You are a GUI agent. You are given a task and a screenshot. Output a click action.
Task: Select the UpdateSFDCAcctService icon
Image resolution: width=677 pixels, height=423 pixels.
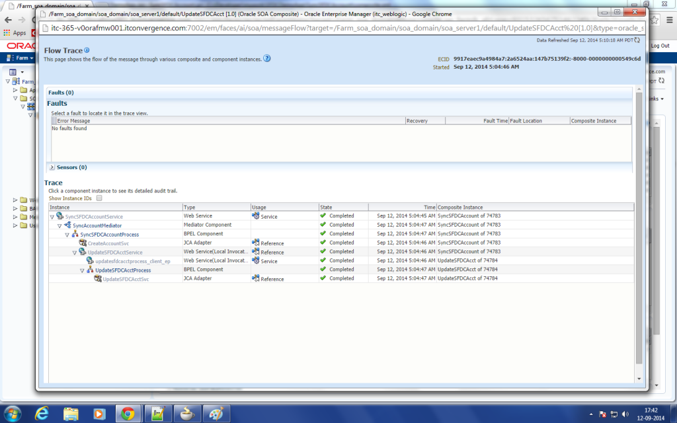click(x=83, y=252)
